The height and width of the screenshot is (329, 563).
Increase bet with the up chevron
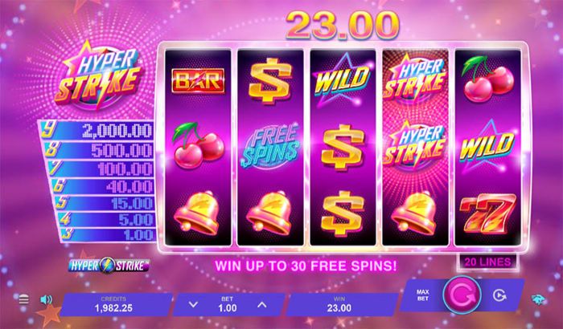click(x=262, y=305)
